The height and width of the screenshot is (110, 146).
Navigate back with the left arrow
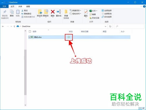click(3, 26)
